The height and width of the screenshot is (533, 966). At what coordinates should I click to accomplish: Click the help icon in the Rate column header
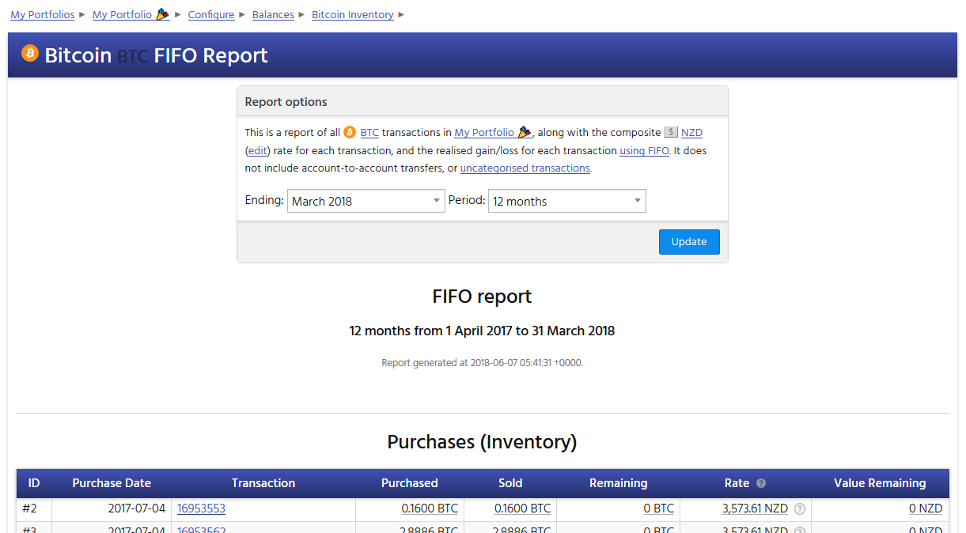(761, 483)
